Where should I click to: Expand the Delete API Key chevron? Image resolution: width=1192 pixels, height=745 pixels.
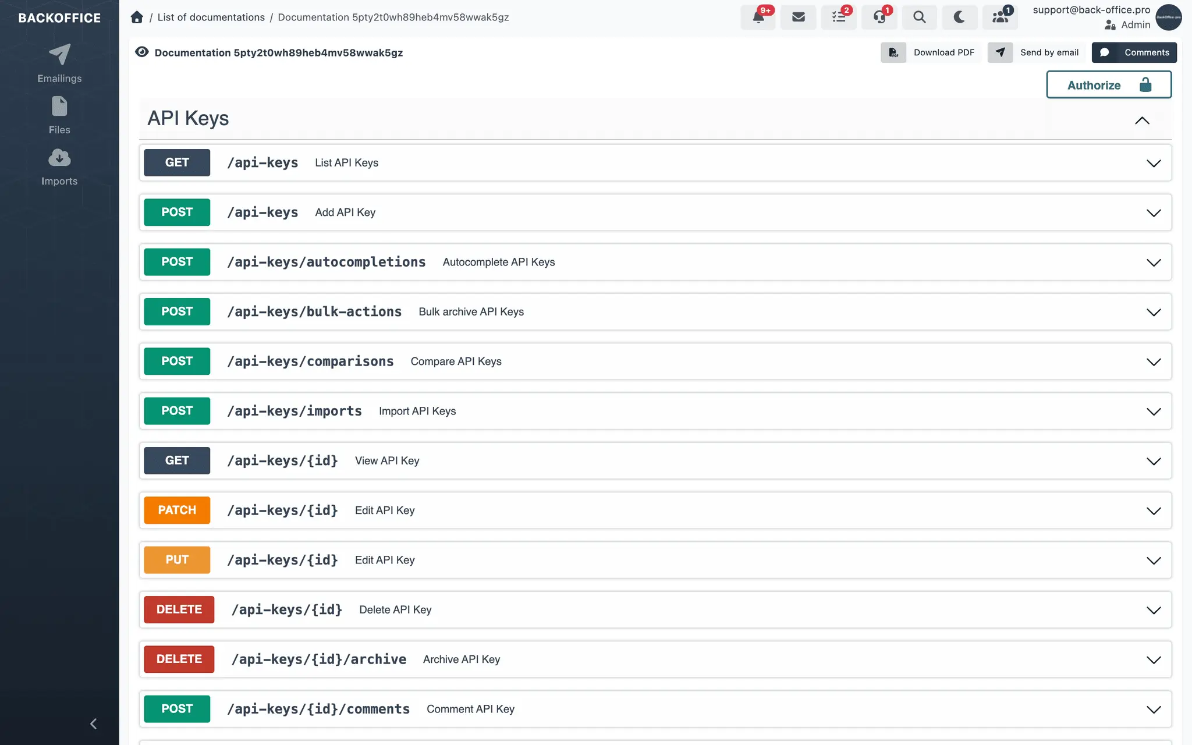tap(1153, 610)
